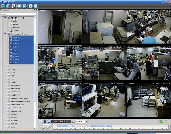Select the Demo server in the list

click(x=13, y=79)
